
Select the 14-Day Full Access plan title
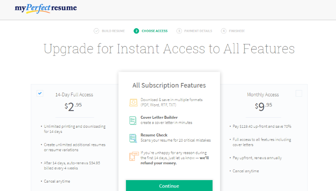[x=74, y=95]
